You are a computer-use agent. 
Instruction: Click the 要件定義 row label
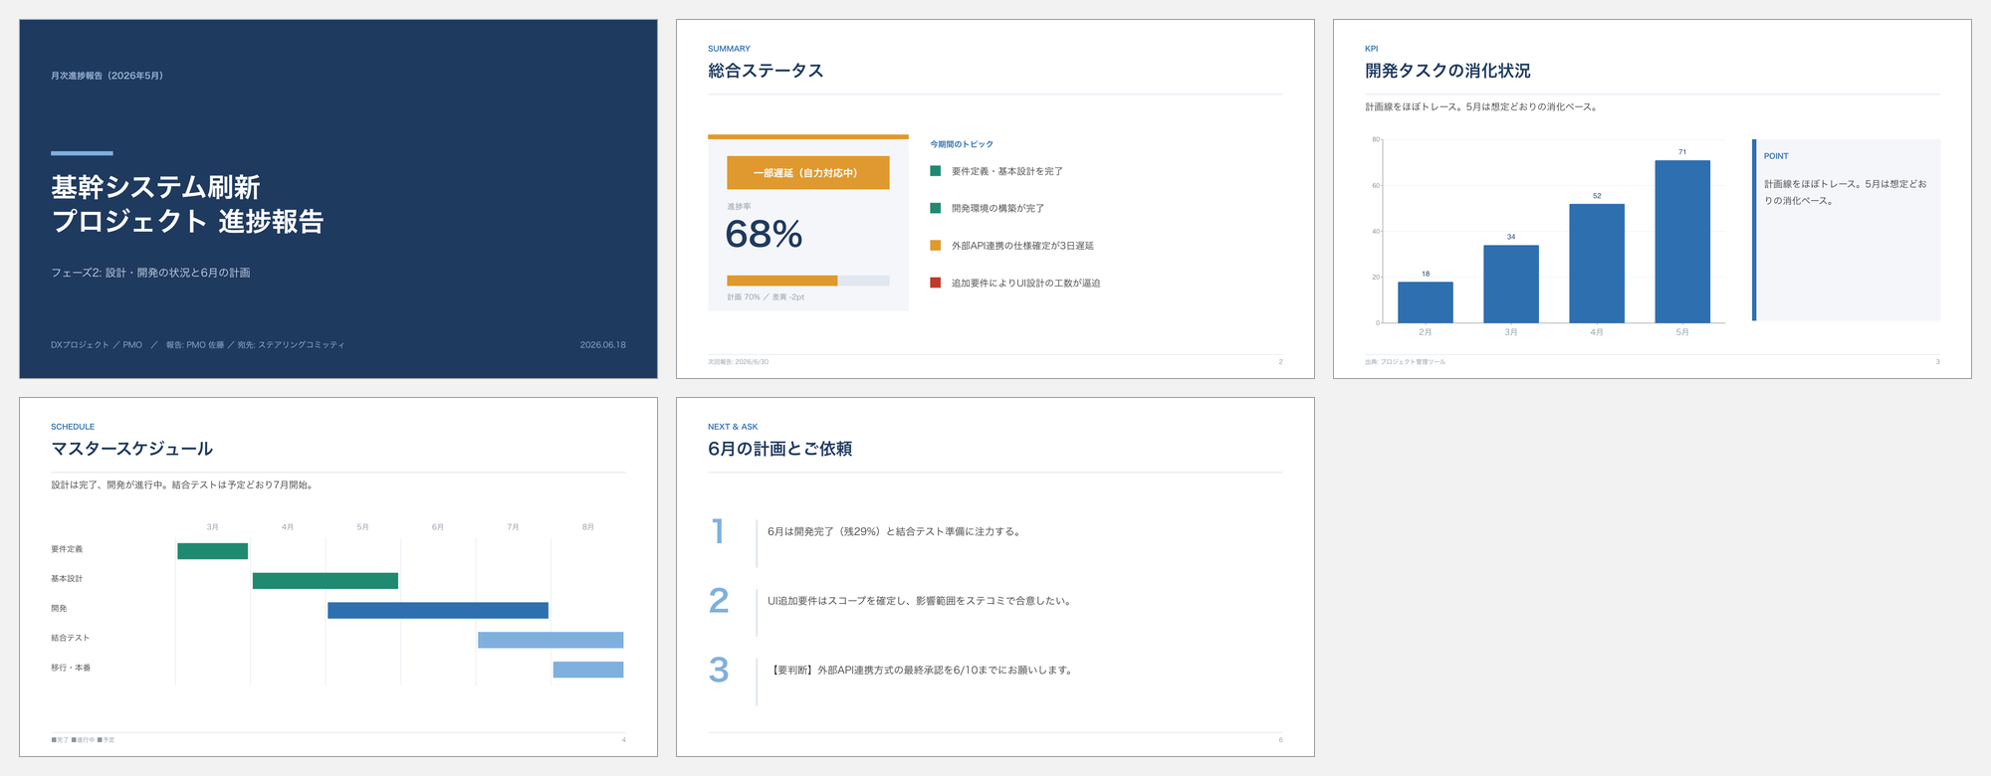pos(67,549)
